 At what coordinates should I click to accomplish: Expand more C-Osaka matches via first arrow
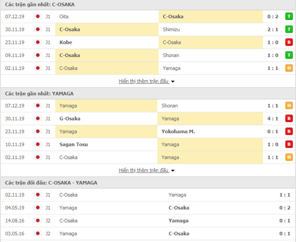173,82
